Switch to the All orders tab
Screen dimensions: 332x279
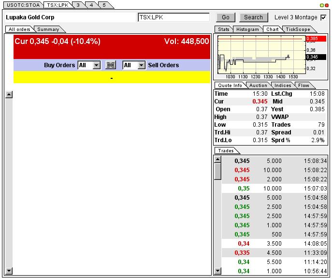(x=19, y=29)
